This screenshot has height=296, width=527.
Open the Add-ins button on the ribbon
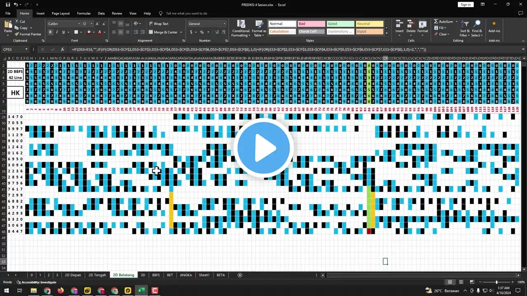(494, 27)
